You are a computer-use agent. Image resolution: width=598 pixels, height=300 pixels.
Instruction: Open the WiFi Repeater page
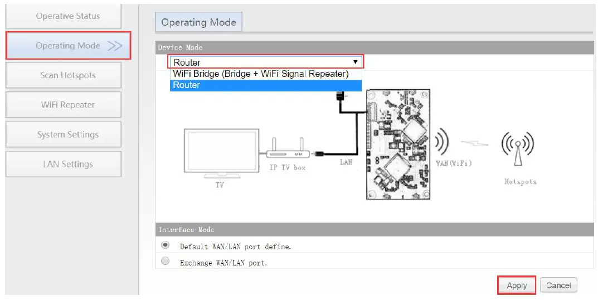tap(64, 105)
